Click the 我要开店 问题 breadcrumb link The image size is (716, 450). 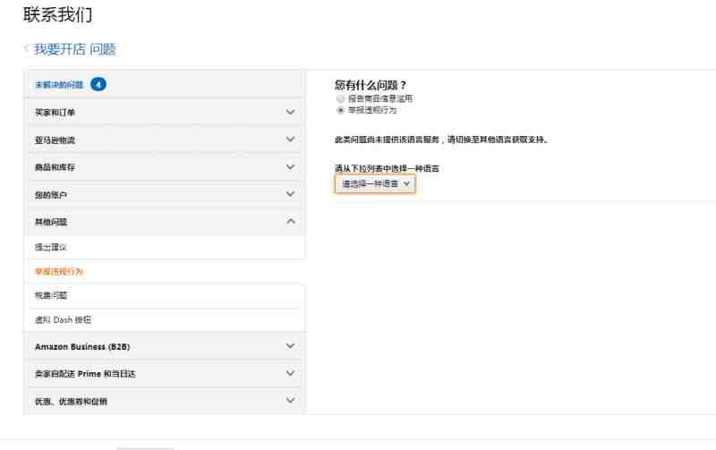pos(74,49)
